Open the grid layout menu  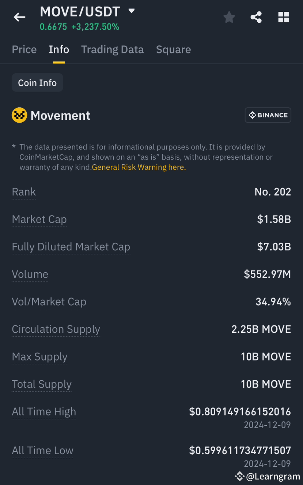click(283, 17)
